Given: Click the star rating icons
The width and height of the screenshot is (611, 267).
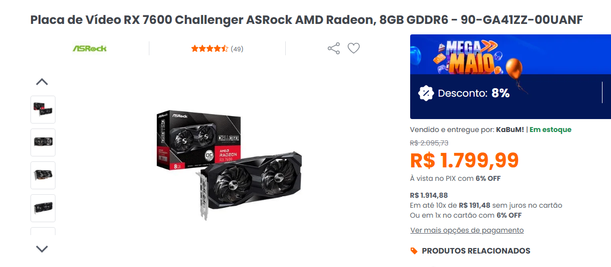Looking at the screenshot, I should click(209, 49).
